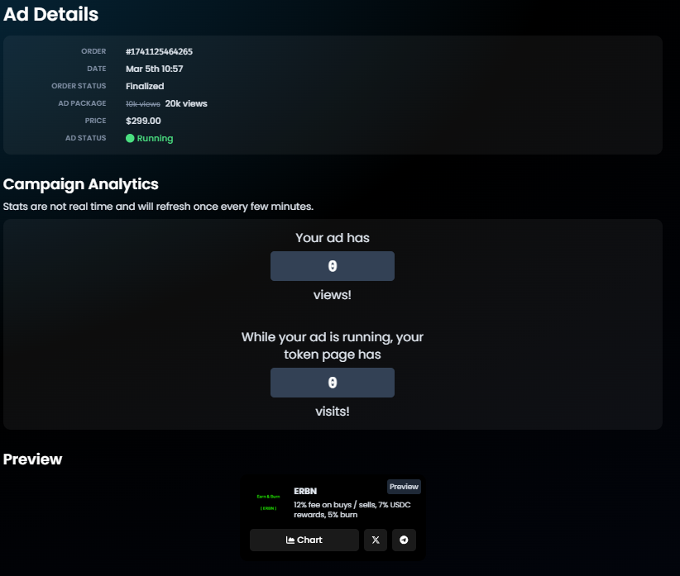
Task: Click the Preview badge on the ad card
Action: 404,487
